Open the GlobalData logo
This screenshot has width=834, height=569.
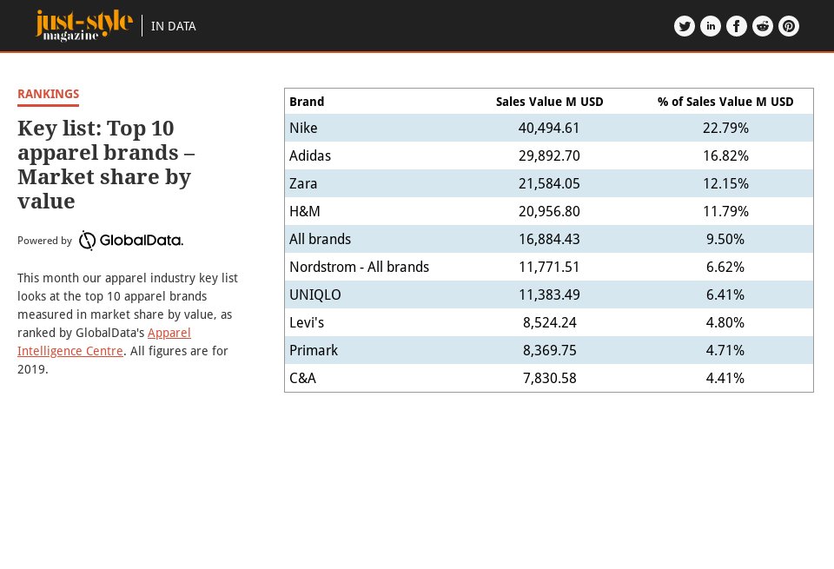pyautogui.click(x=131, y=241)
